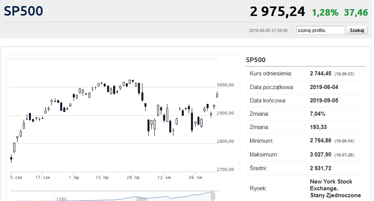Click the 'szukaj profilu' search field
This screenshot has height=201, width=374.
pos(320,30)
